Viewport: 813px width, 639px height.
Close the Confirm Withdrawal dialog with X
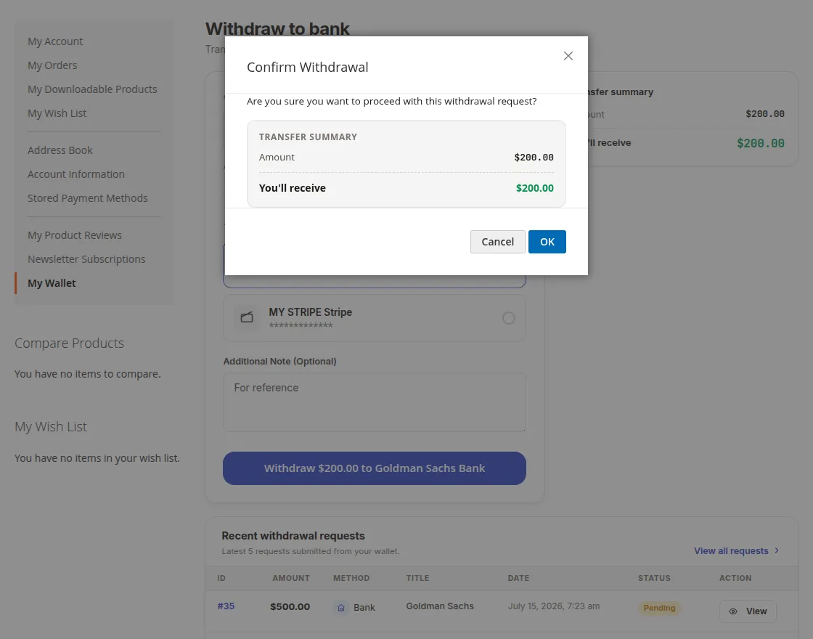click(x=568, y=56)
